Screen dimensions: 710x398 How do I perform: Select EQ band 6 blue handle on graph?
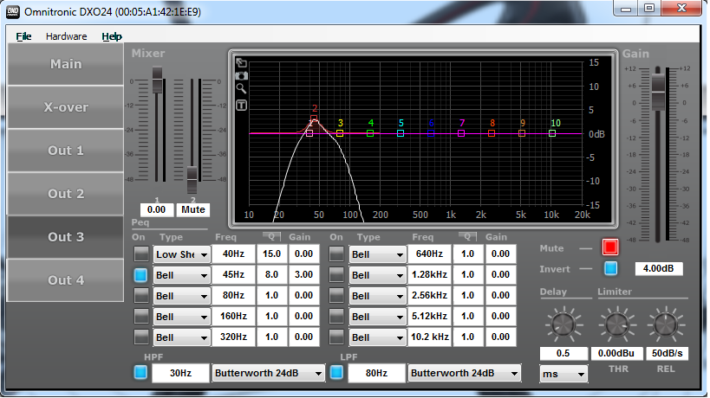point(431,133)
